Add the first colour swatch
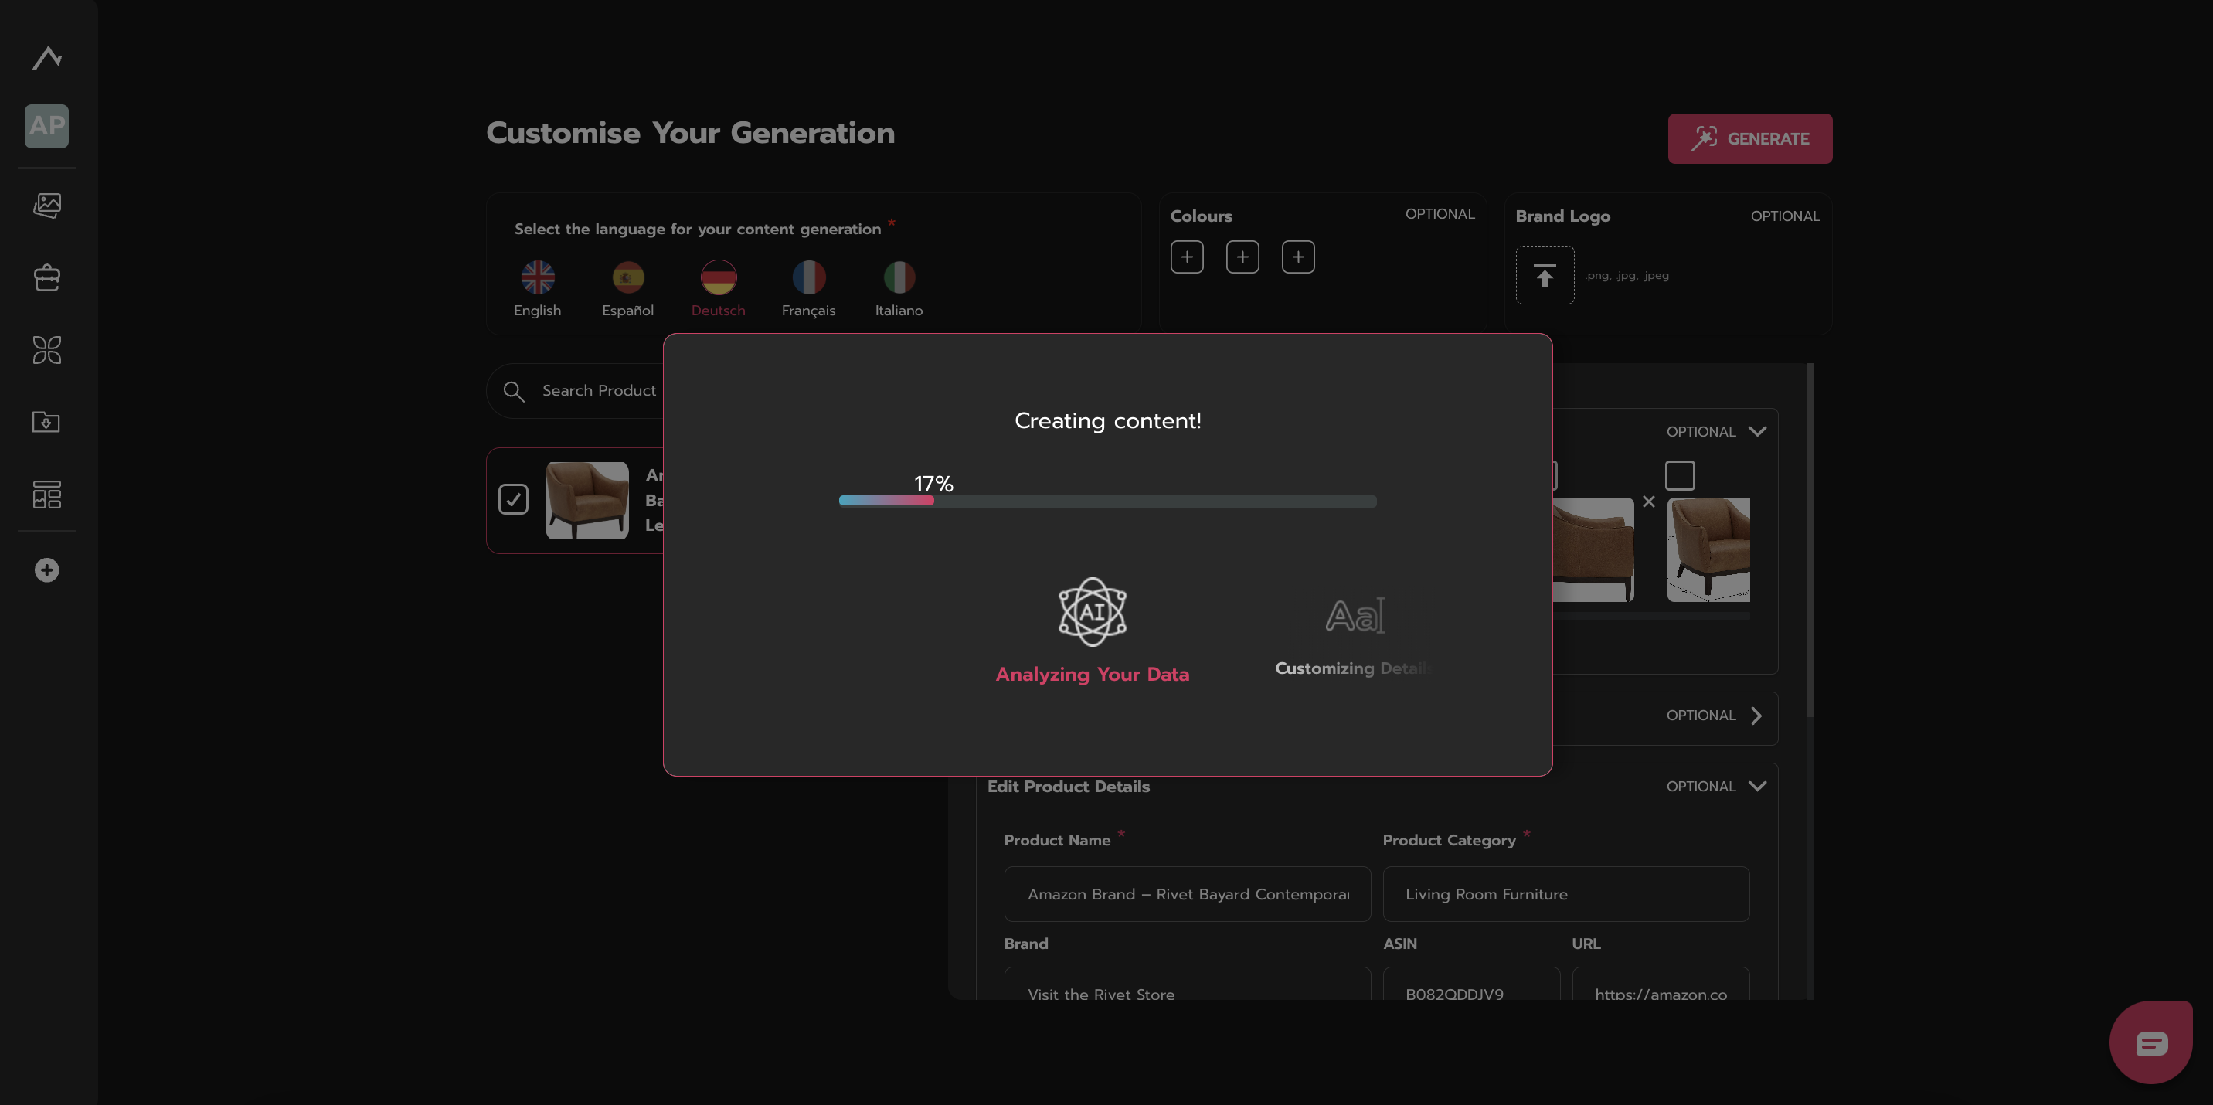This screenshot has width=2213, height=1105. point(1186,257)
